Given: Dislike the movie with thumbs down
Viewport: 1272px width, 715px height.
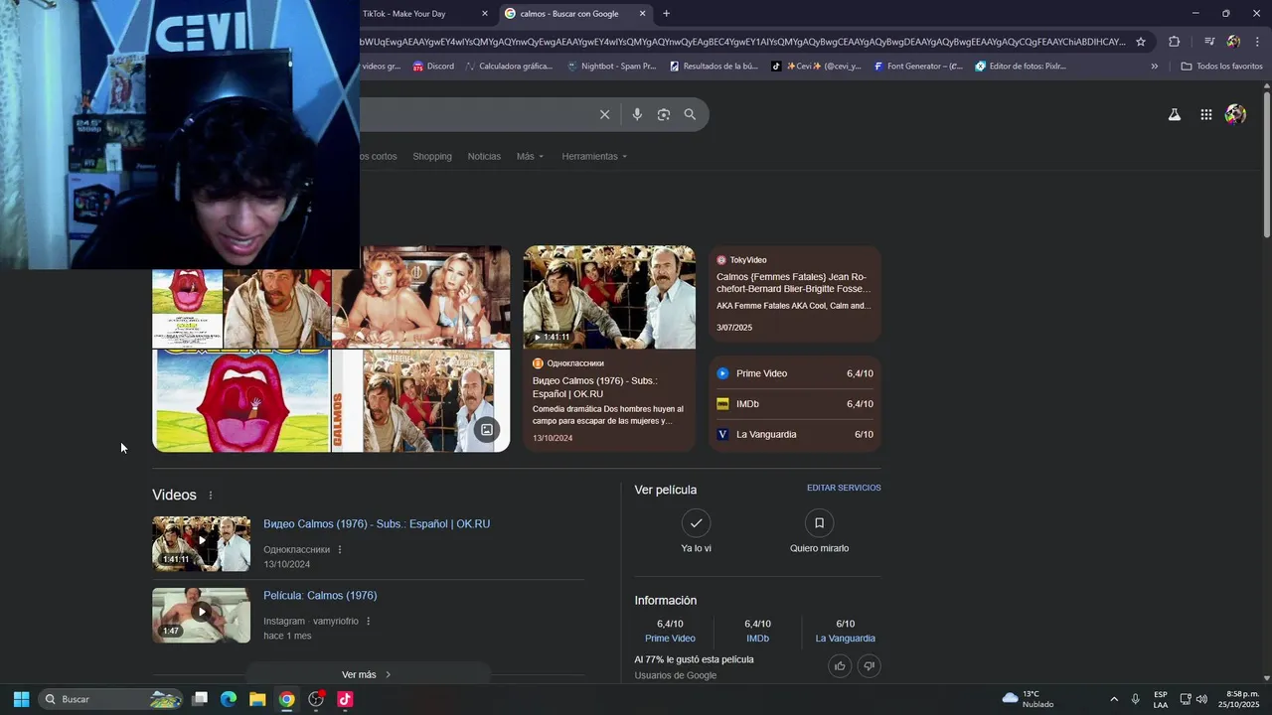Looking at the screenshot, I should coord(870,665).
